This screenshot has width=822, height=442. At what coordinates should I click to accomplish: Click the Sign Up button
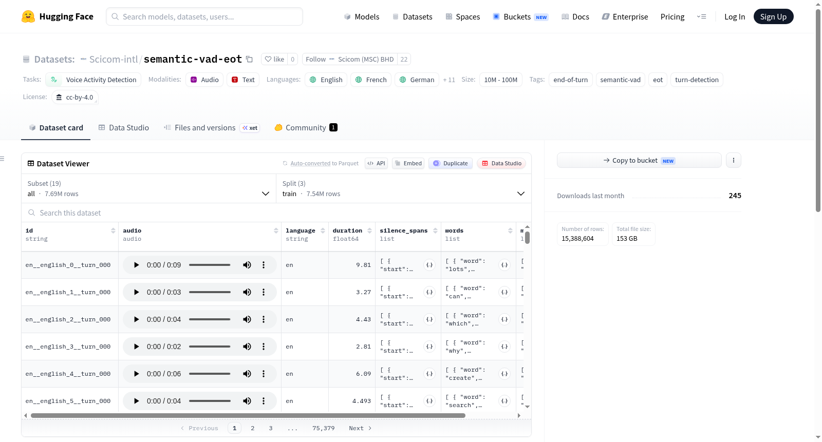pyautogui.click(x=774, y=16)
